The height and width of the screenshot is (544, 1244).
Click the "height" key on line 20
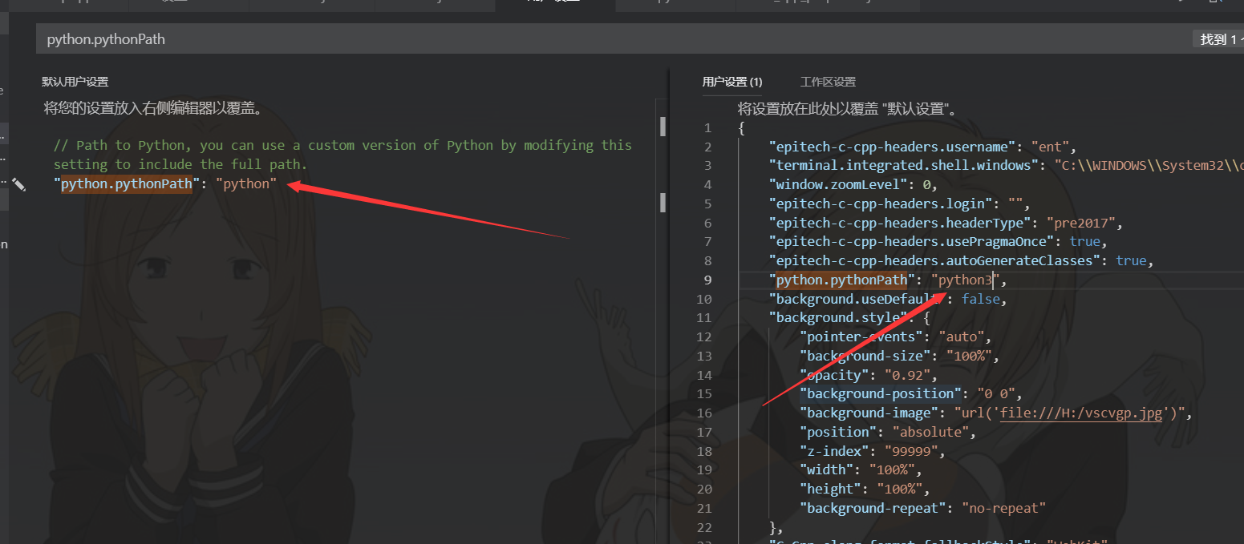click(830, 489)
